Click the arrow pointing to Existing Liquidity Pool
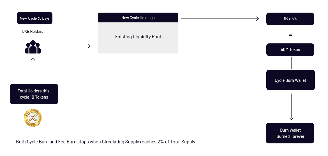Image resolution: width=328 pixels, height=156 pixels. tap(73, 46)
